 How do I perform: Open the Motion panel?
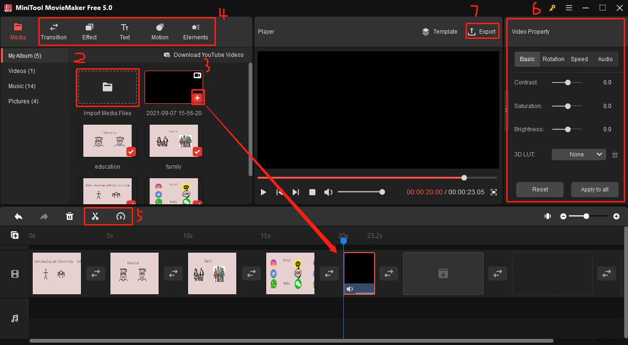pyautogui.click(x=160, y=31)
